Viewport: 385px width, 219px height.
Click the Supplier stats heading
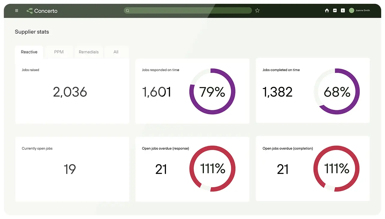[x=32, y=32]
